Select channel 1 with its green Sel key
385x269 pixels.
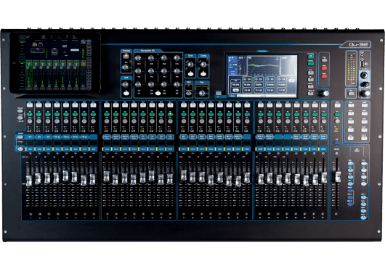click(30, 114)
